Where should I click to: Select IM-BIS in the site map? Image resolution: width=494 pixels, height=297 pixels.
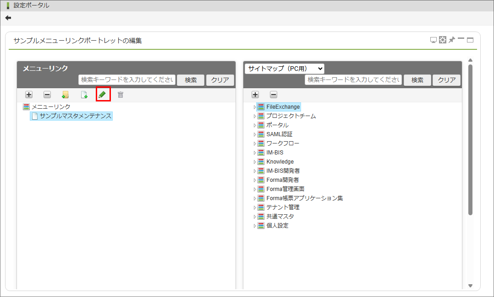[x=275, y=153]
